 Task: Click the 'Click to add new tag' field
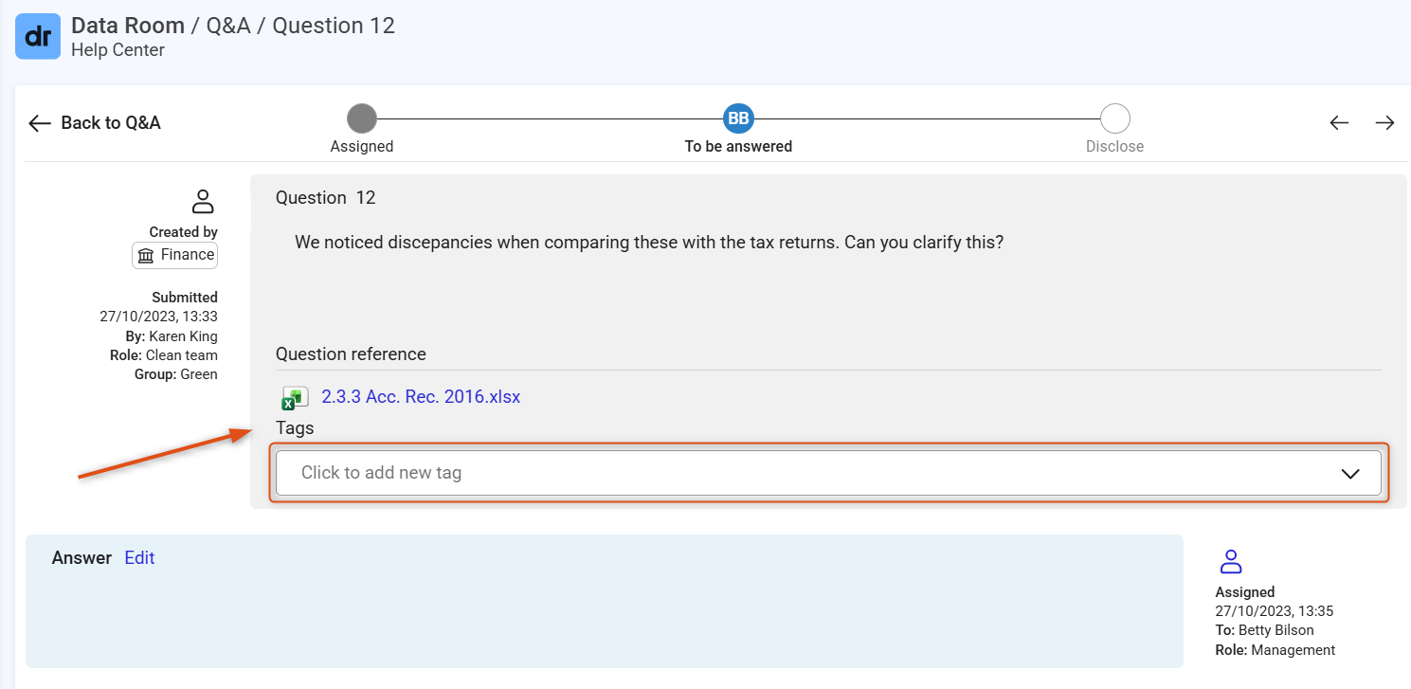pos(828,473)
